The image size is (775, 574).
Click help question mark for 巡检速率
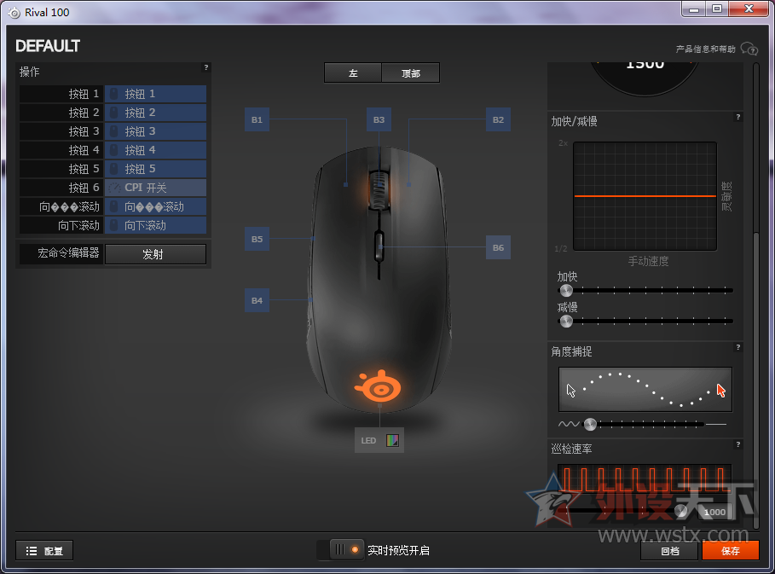[738, 444]
